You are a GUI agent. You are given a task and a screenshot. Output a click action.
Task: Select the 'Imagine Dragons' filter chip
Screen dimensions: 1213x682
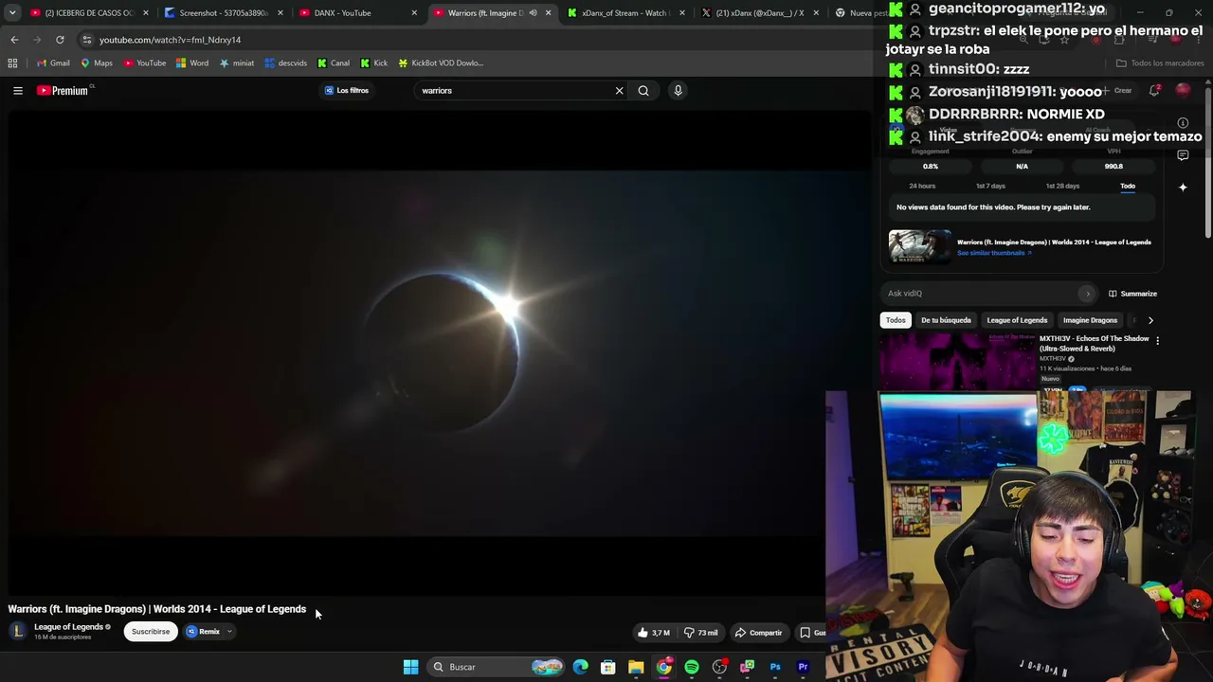tap(1090, 320)
